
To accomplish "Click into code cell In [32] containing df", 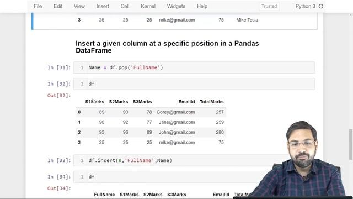I will (194, 83).
